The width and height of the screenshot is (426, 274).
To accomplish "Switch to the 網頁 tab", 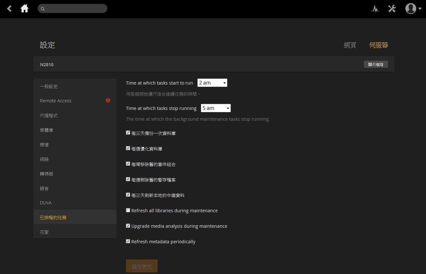I will pos(350,45).
